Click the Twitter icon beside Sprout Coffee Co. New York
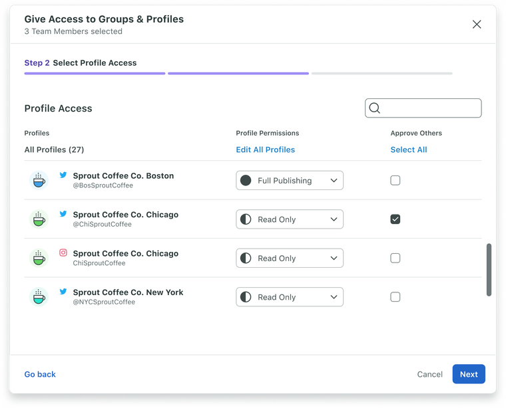The height and width of the screenshot is (408, 506). point(63,292)
